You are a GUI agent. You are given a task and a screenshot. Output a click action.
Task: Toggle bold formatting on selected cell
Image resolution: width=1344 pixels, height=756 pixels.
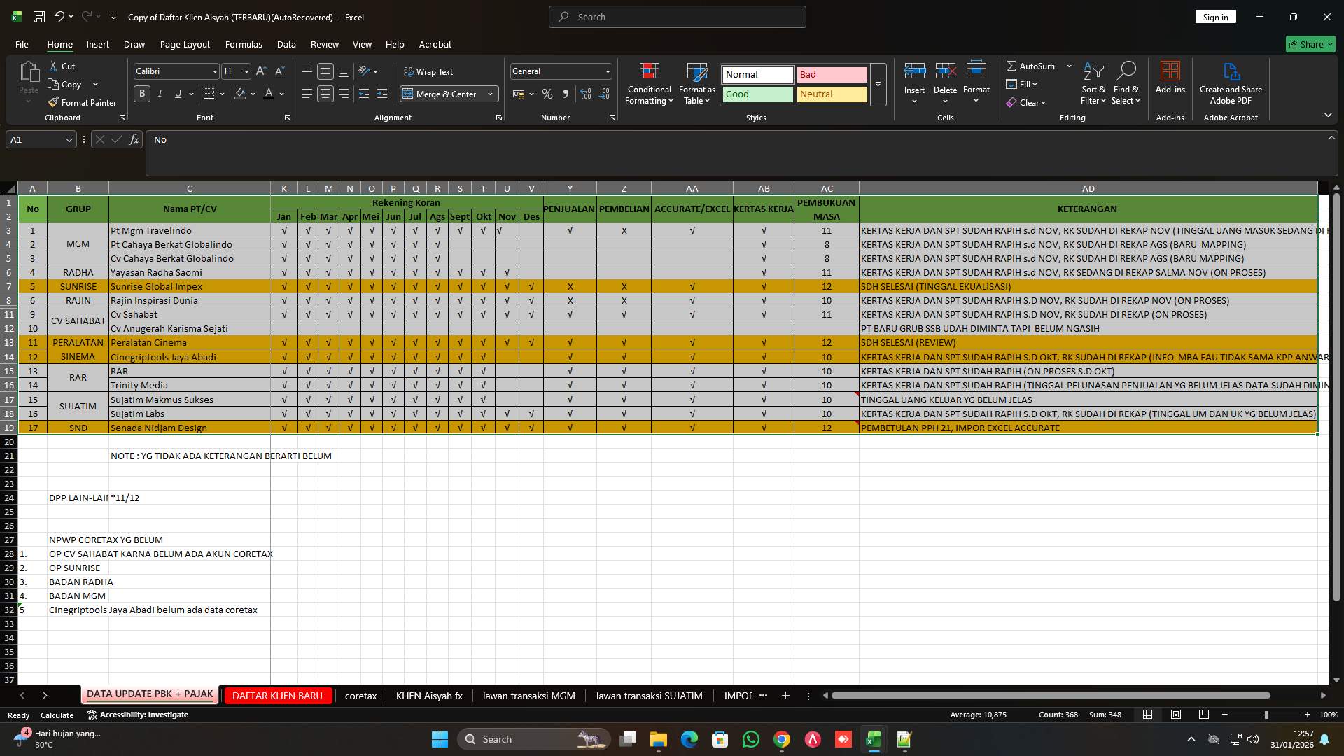(142, 93)
